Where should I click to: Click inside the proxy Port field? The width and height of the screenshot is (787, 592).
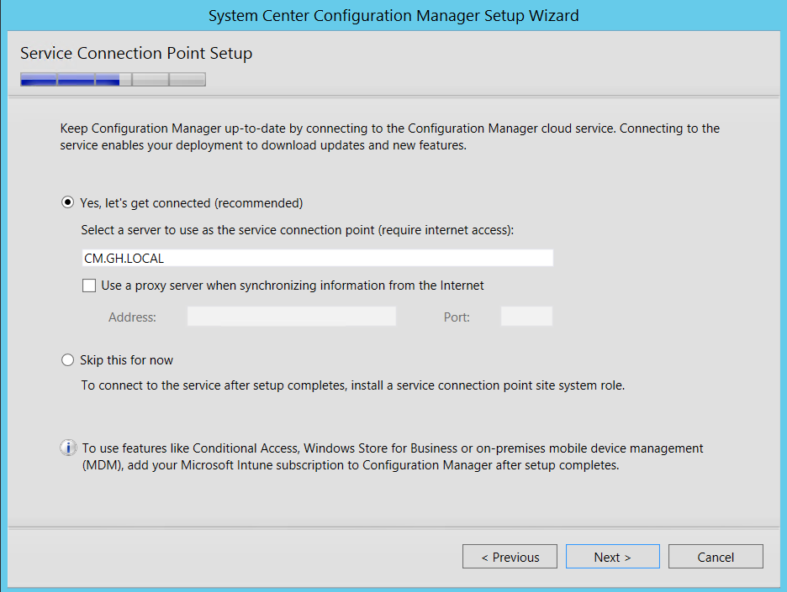coord(528,317)
